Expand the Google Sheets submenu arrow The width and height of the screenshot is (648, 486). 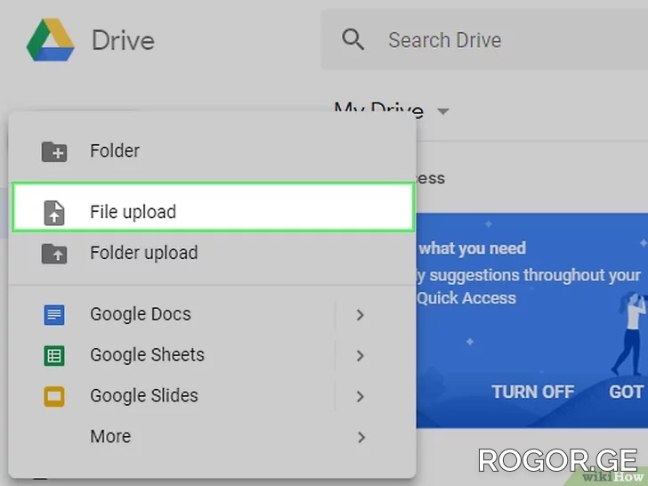pyautogui.click(x=360, y=355)
